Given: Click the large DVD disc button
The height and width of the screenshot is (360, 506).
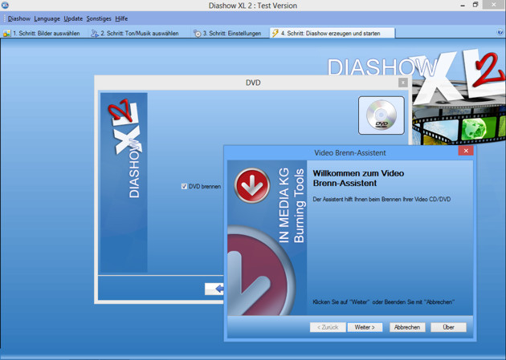Looking at the screenshot, I should 382,115.
